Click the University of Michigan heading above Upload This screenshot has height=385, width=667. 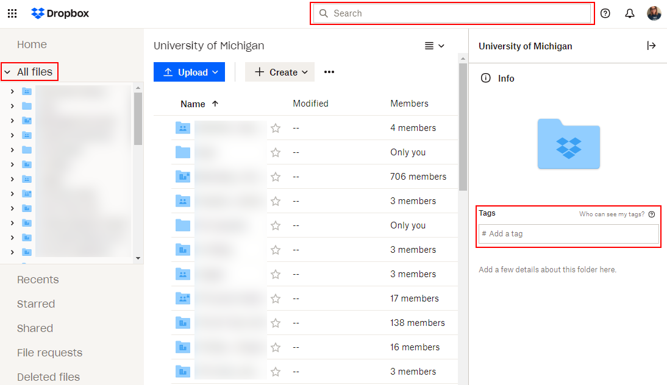209,46
